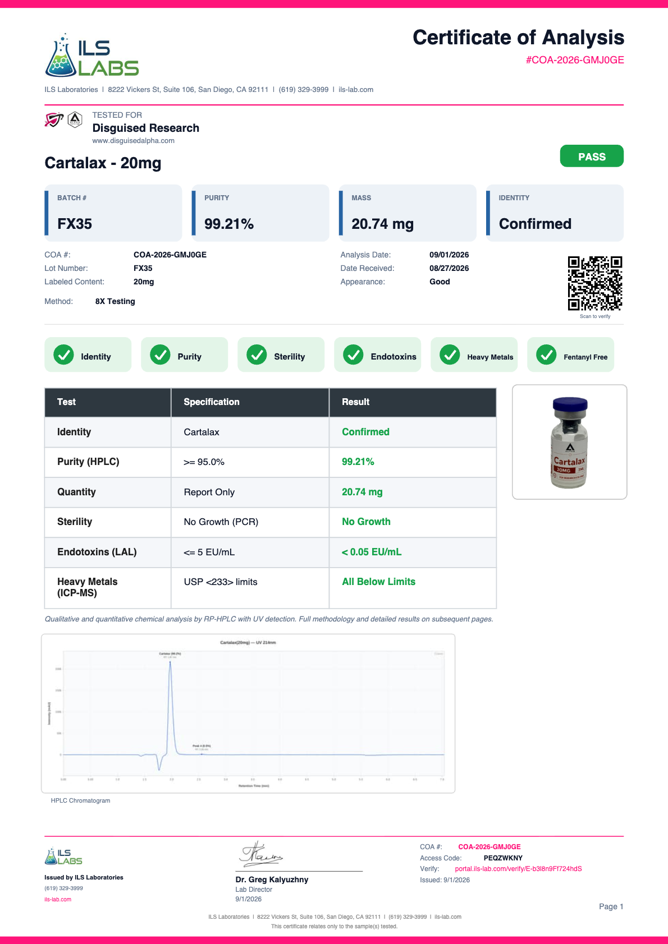Viewport: 668px width, 944px height.
Task: Select the Purity 99.21% summary card
Action: coord(260,213)
